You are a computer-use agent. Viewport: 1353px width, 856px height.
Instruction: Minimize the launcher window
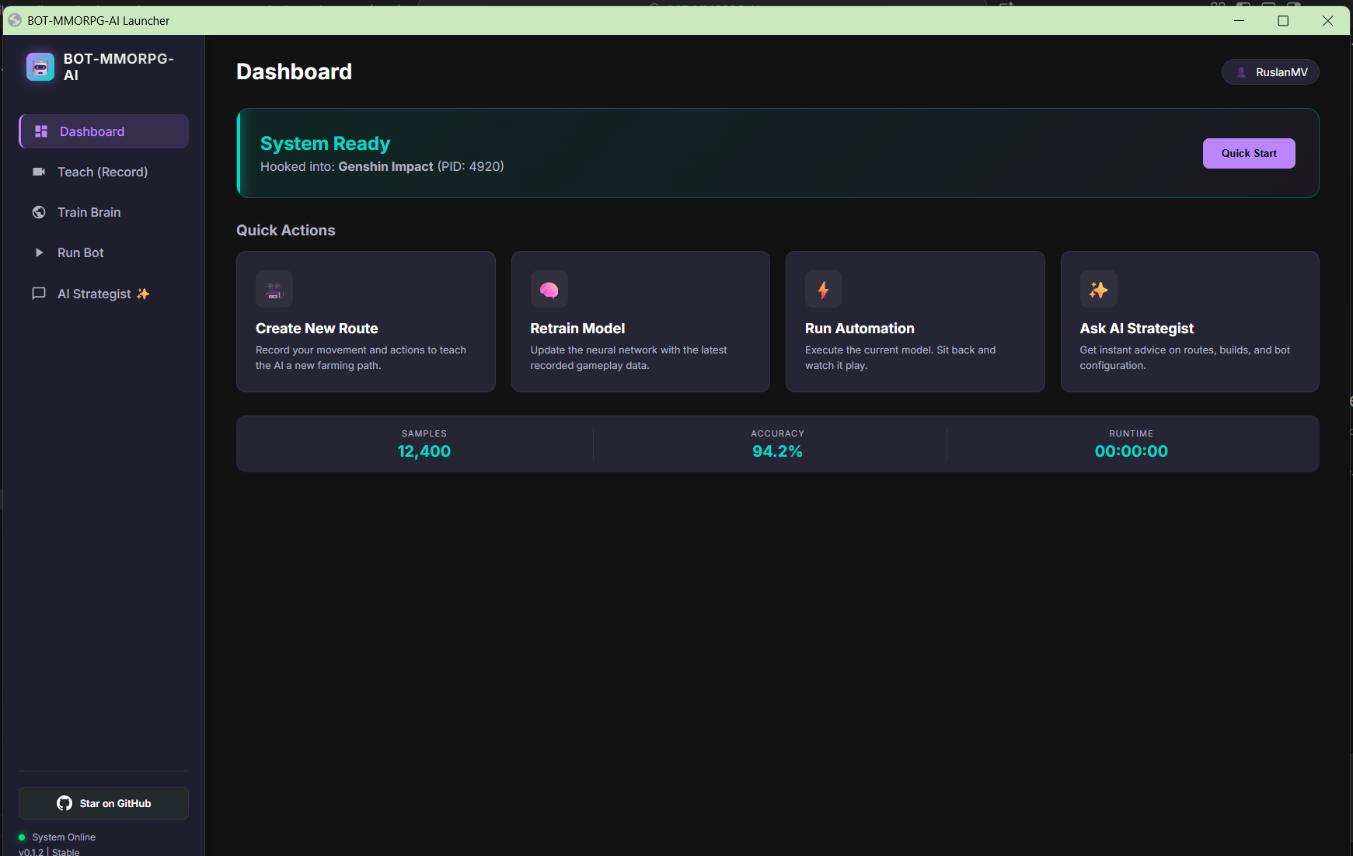click(x=1239, y=21)
